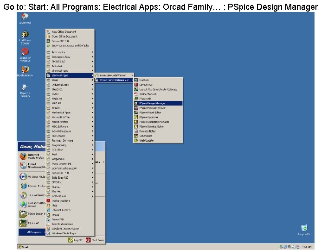The height and width of the screenshot is (250, 334).
Task: Click the PSpice Model Editor icon
Action: [x=136, y=112]
